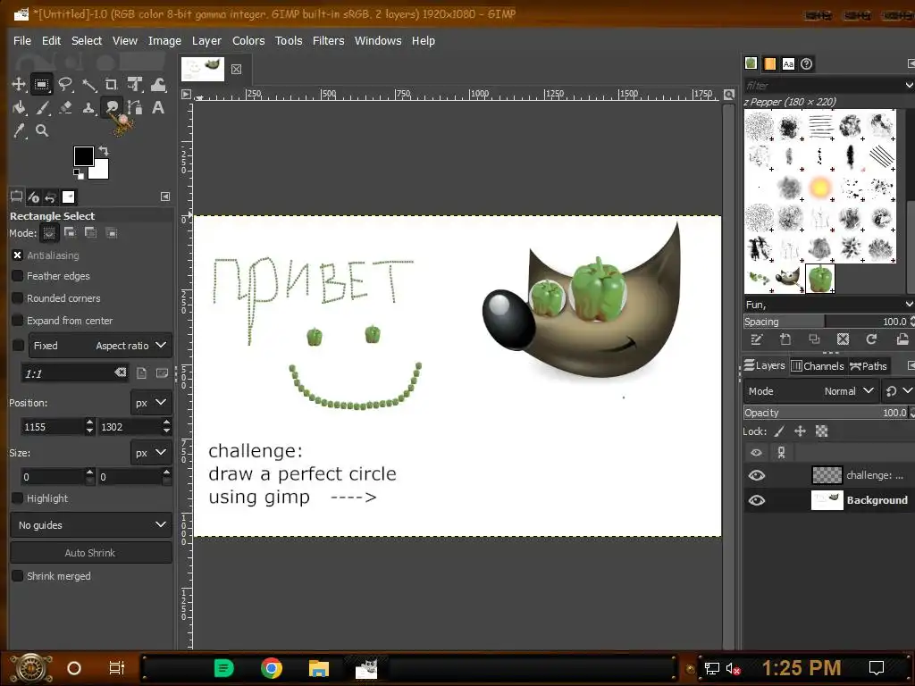Open the Colors menu

coord(248,41)
